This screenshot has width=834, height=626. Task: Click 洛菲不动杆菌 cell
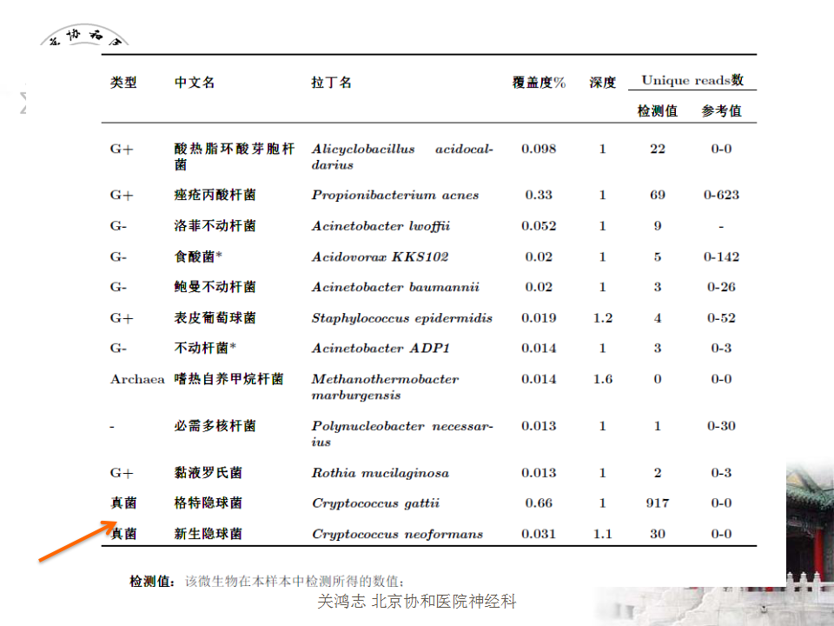tap(215, 226)
